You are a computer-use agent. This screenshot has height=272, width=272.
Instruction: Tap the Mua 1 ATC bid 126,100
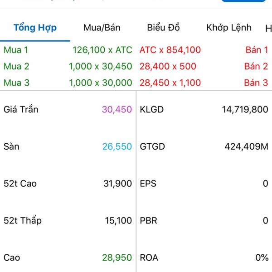pyautogui.click(x=102, y=50)
